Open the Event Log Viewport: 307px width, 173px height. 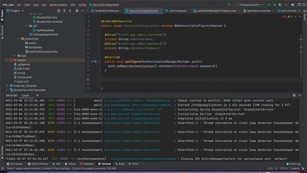click(293, 164)
